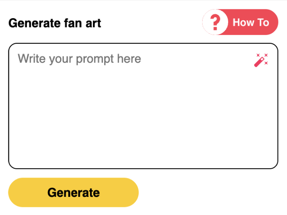The width and height of the screenshot is (287, 215).
Task: Click the red part of How To pill
Action: click(252, 22)
